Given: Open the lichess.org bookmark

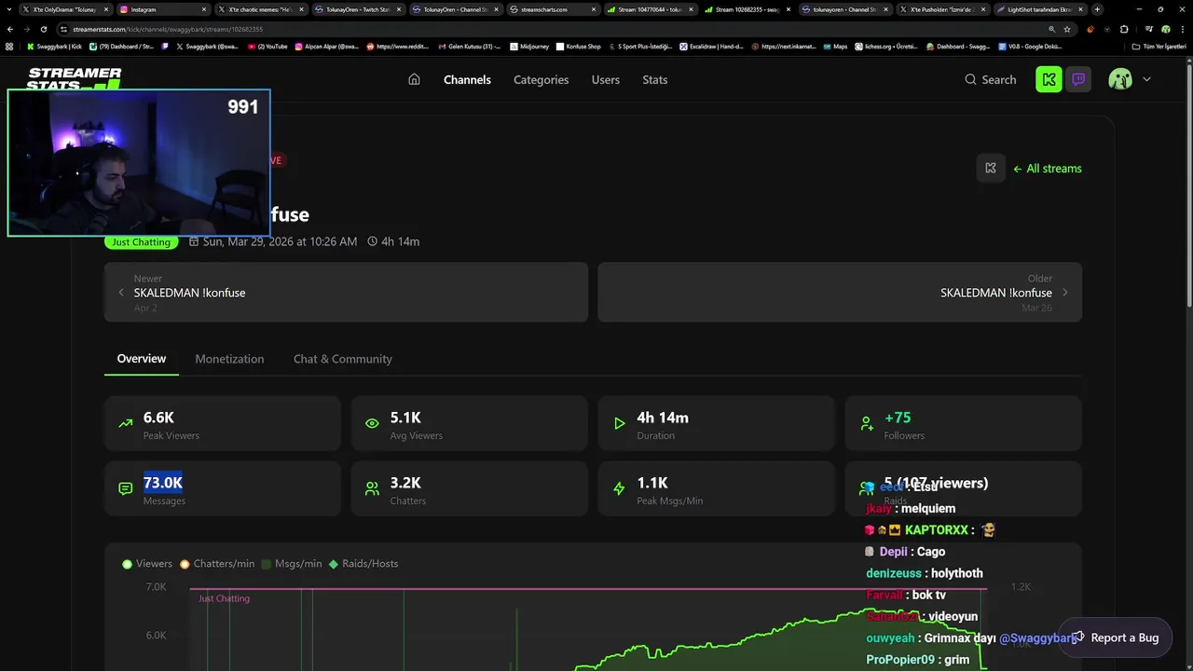Looking at the screenshot, I should [x=886, y=46].
